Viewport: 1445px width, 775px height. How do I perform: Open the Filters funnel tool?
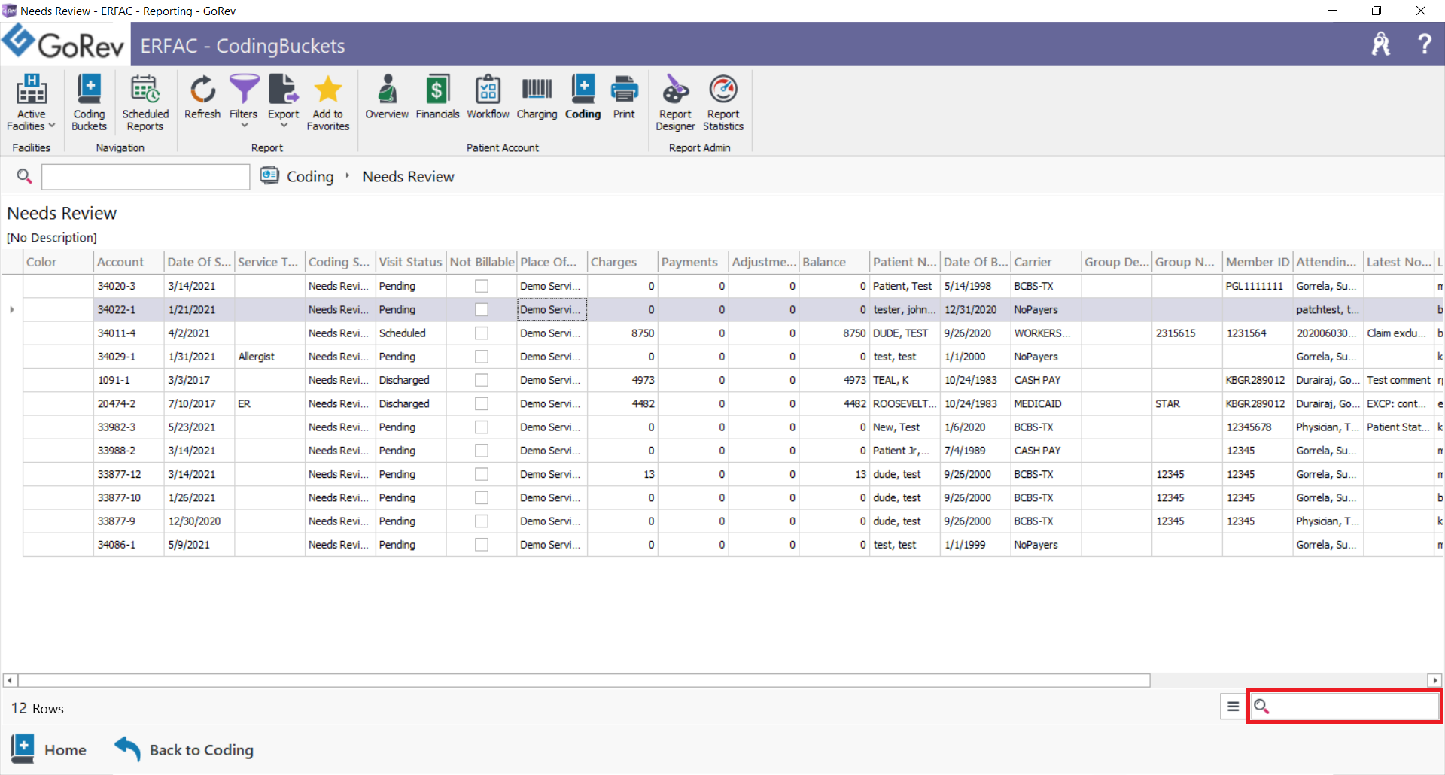244,90
